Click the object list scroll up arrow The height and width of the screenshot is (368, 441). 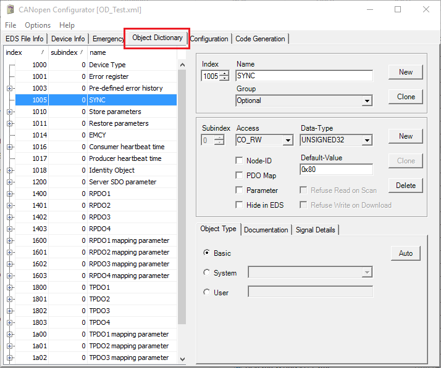182,65
